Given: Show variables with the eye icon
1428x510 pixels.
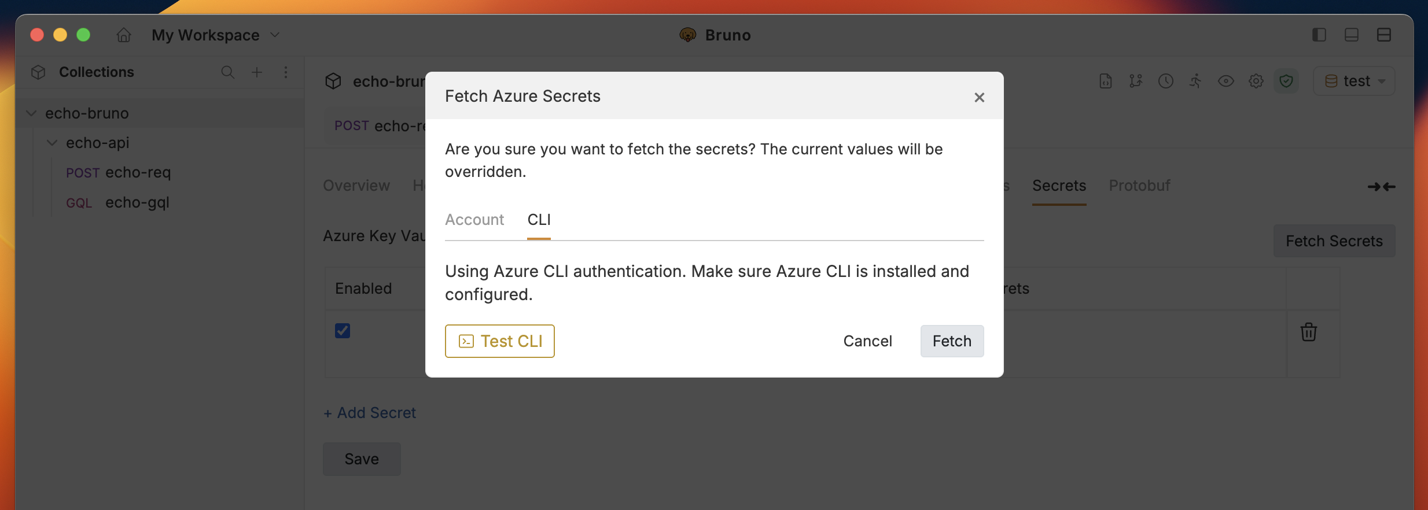Looking at the screenshot, I should 1225,81.
